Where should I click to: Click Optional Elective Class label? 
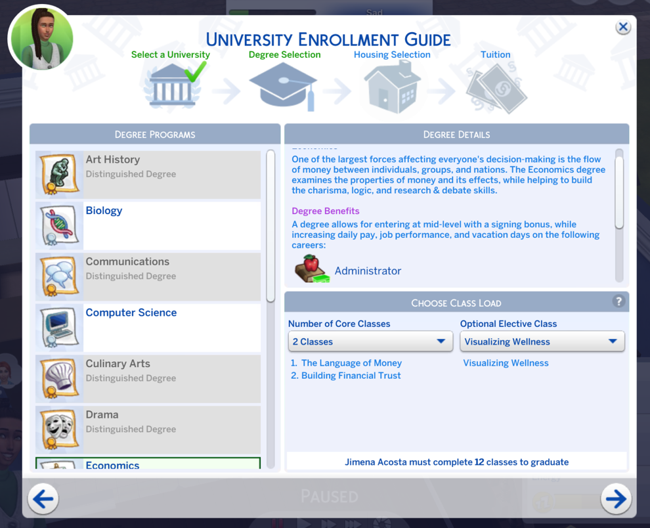[x=509, y=324]
